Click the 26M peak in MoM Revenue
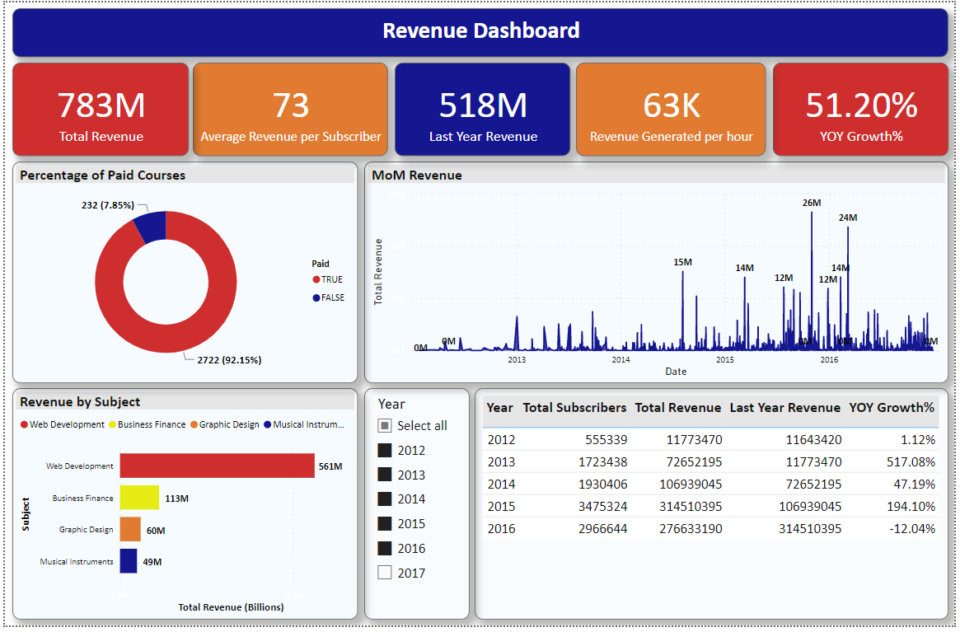 [812, 213]
